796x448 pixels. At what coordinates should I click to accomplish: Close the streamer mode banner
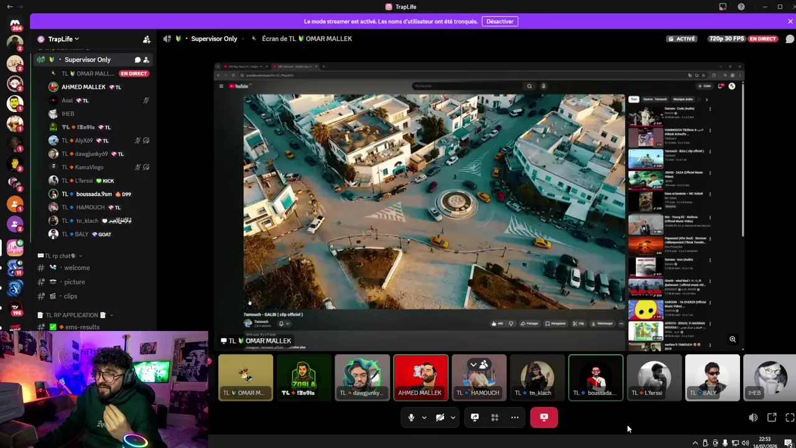click(x=790, y=21)
